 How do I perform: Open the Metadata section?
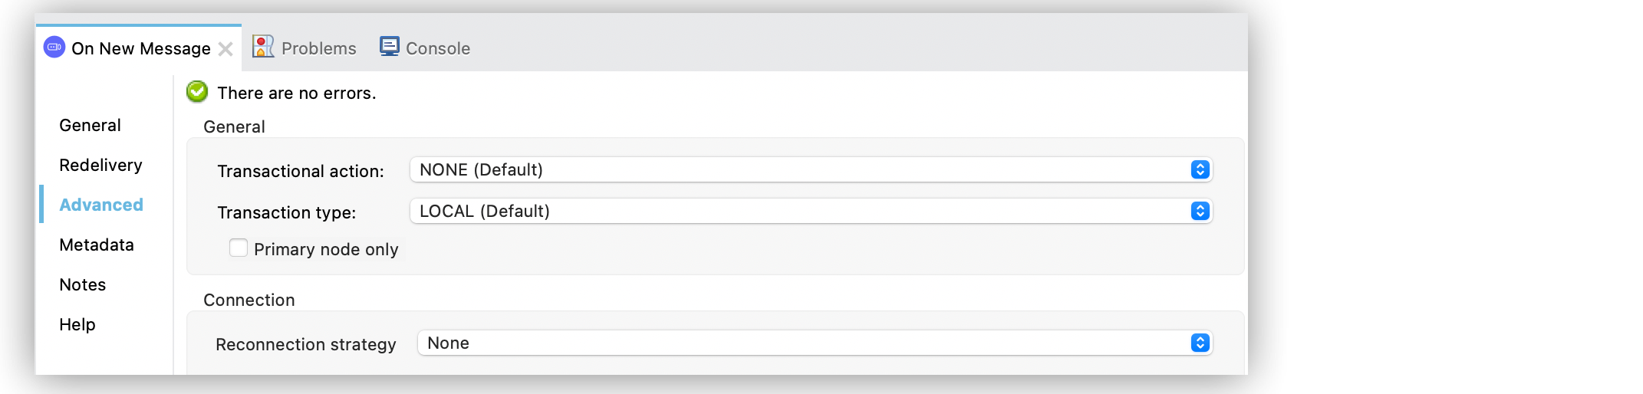[x=97, y=245]
